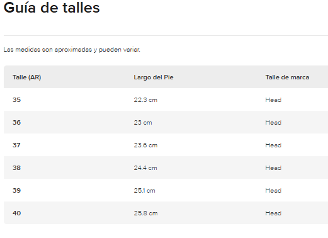Click the Talle de marca column header
328x238 pixels.
(287, 77)
